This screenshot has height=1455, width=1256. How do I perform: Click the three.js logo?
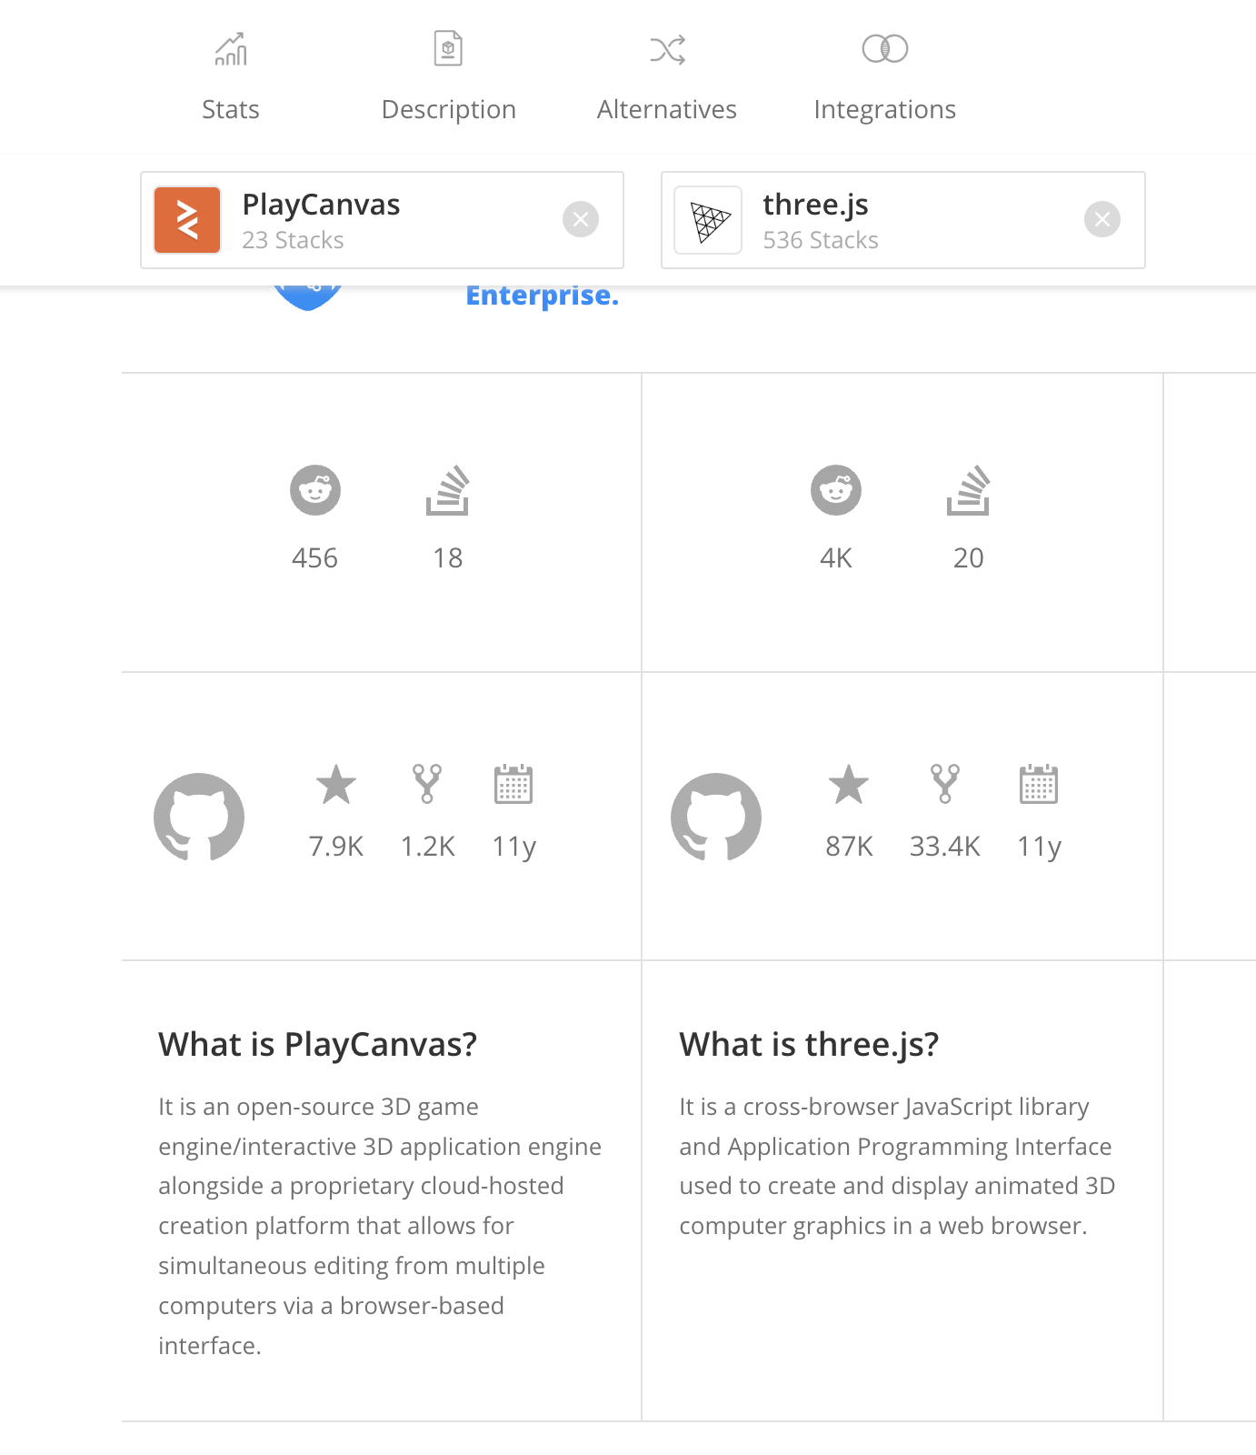(708, 218)
